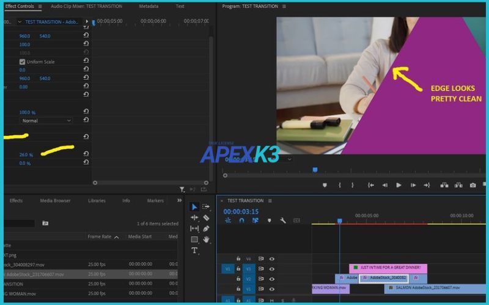The height and width of the screenshot is (305, 489).
Task: Pick the Track Select Forward tool
Action: pos(206,207)
